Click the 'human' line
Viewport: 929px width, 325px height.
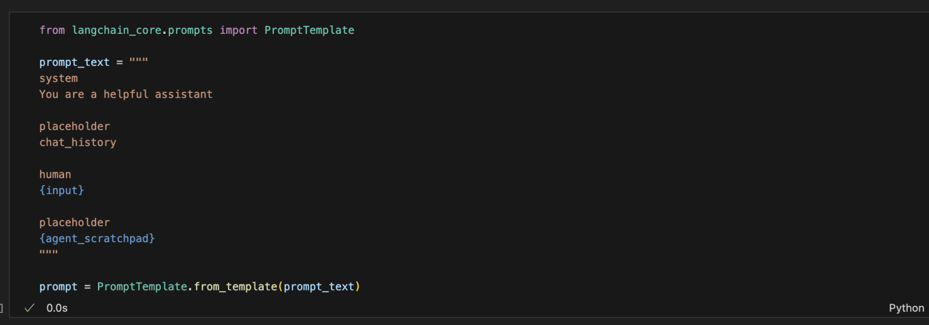click(55, 175)
